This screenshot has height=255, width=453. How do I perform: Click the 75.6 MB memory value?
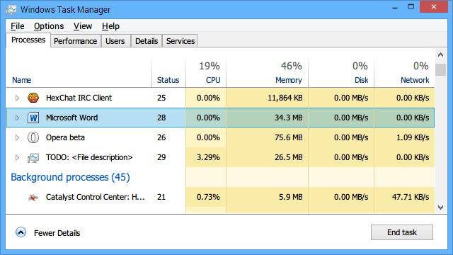pyautogui.click(x=289, y=137)
